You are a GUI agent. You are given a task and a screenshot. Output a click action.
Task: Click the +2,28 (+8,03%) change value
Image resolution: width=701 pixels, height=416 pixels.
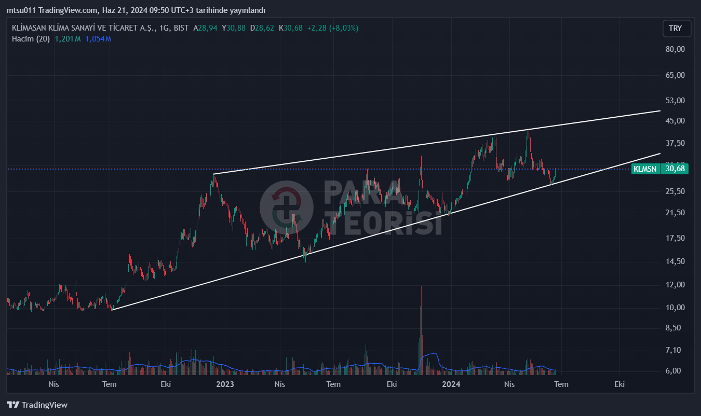(x=332, y=28)
